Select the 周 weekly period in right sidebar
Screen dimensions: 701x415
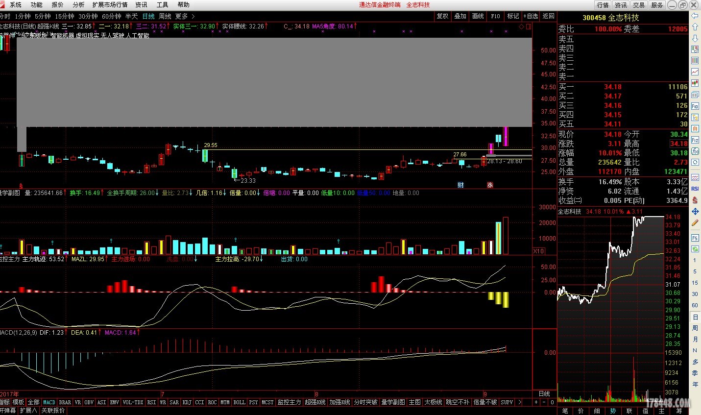(695, 328)
